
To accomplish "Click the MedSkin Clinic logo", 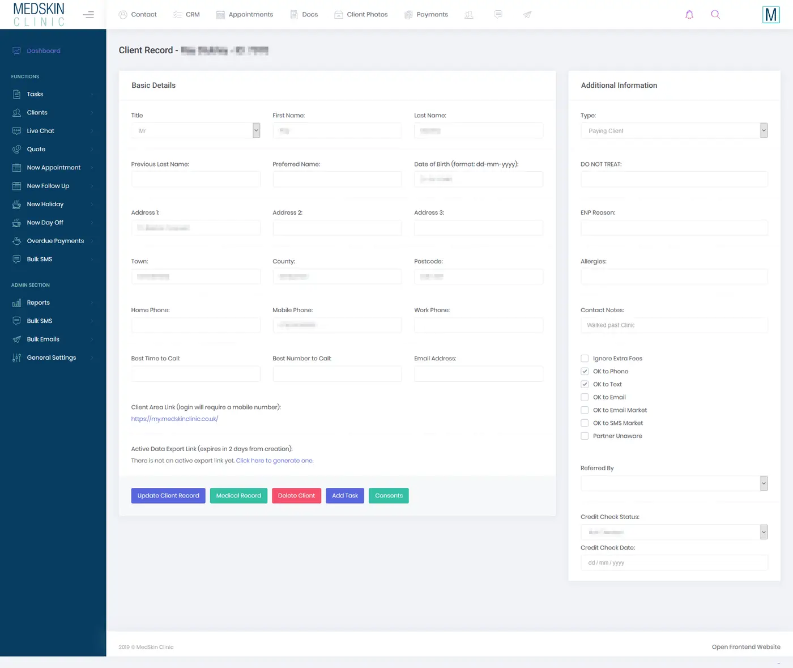I will pos(39,14).
